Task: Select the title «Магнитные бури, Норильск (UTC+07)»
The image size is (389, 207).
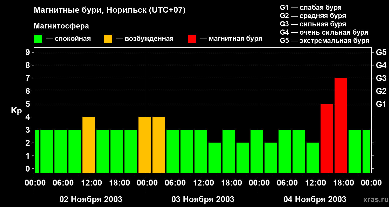Action: coord(110,10)
